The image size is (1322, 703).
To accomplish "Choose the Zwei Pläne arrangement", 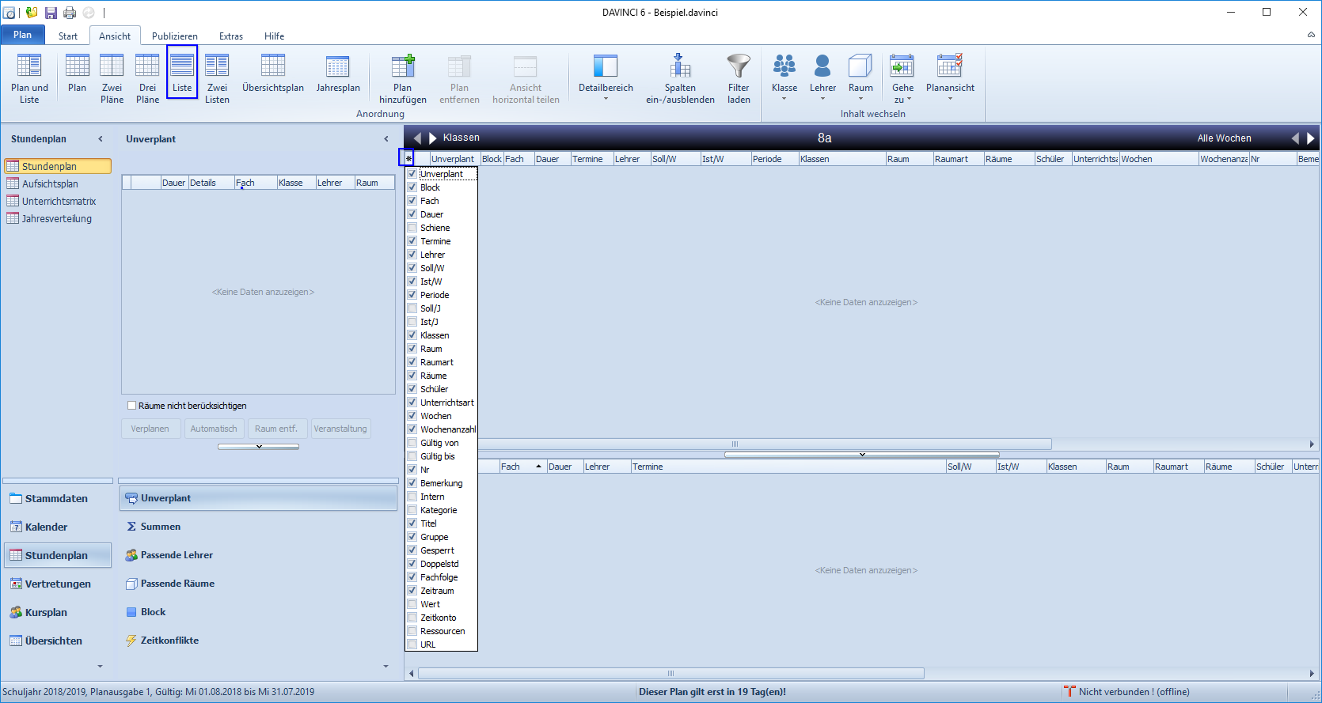I will 112,78.
